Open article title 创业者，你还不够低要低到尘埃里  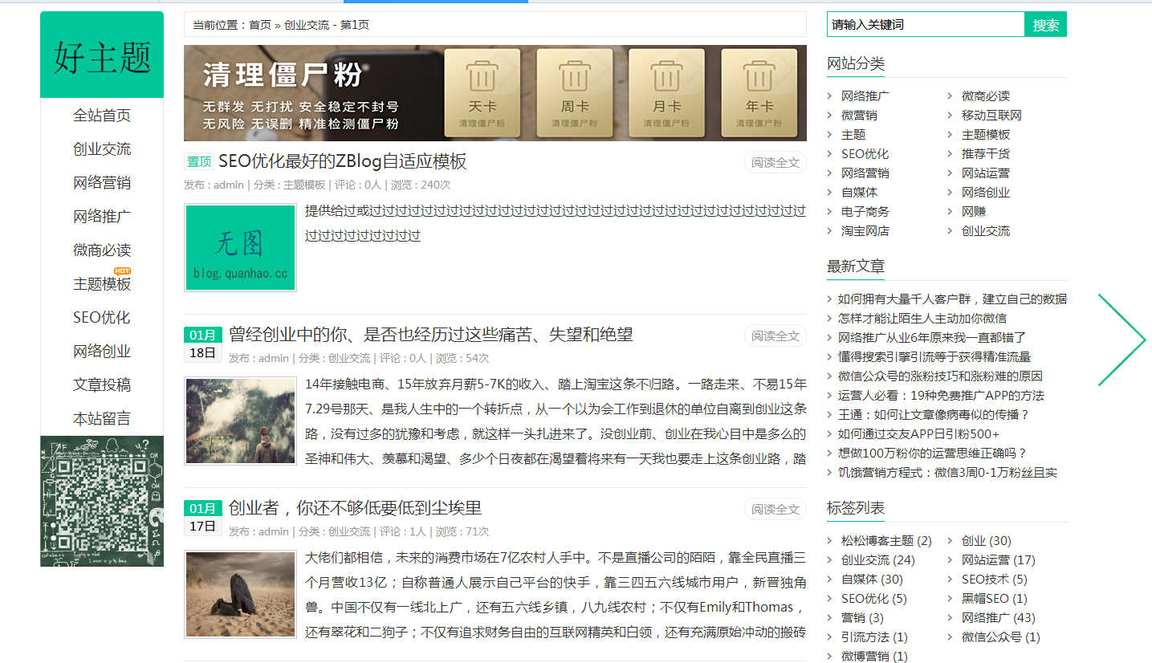(x=355, y=508)
